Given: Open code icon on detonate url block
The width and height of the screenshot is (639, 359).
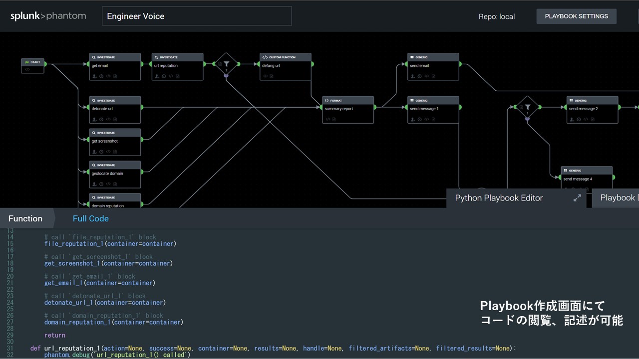Looking at the screenshot, I should point(108,119).
